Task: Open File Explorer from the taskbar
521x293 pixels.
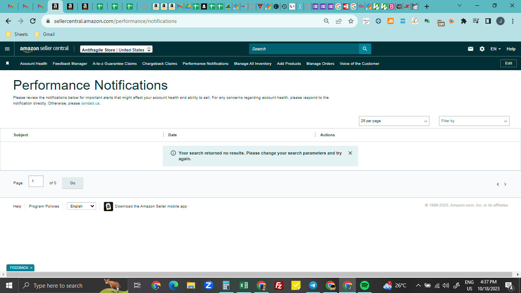Action: [x=191, y=285]
